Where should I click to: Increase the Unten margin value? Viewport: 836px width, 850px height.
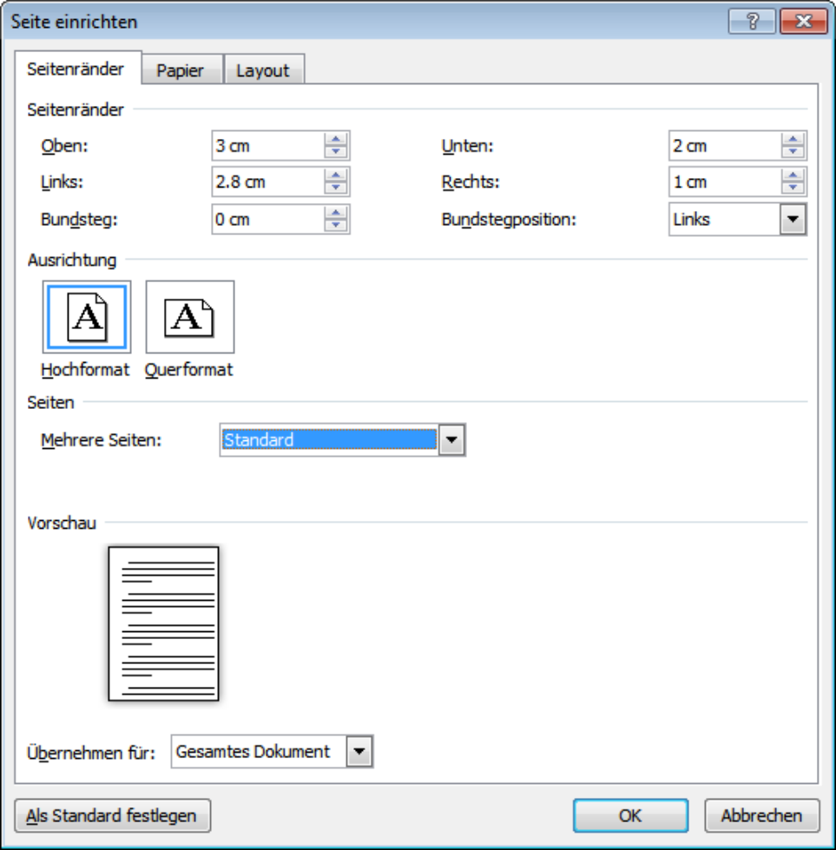[793, 139]
